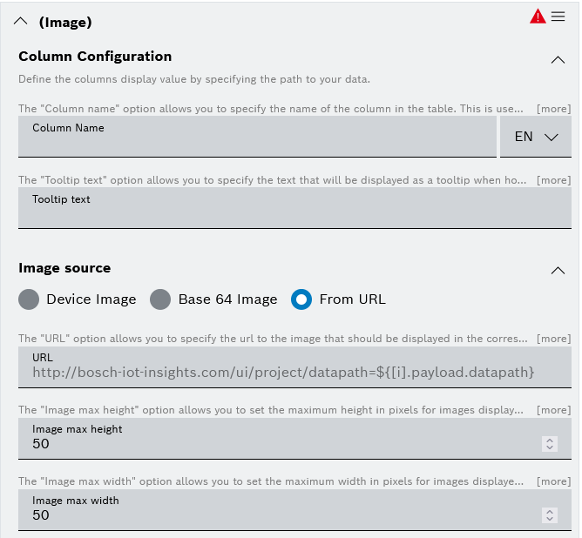
Task: Open the hamburger menu for the Image column
Action: [x=558, y=17]
